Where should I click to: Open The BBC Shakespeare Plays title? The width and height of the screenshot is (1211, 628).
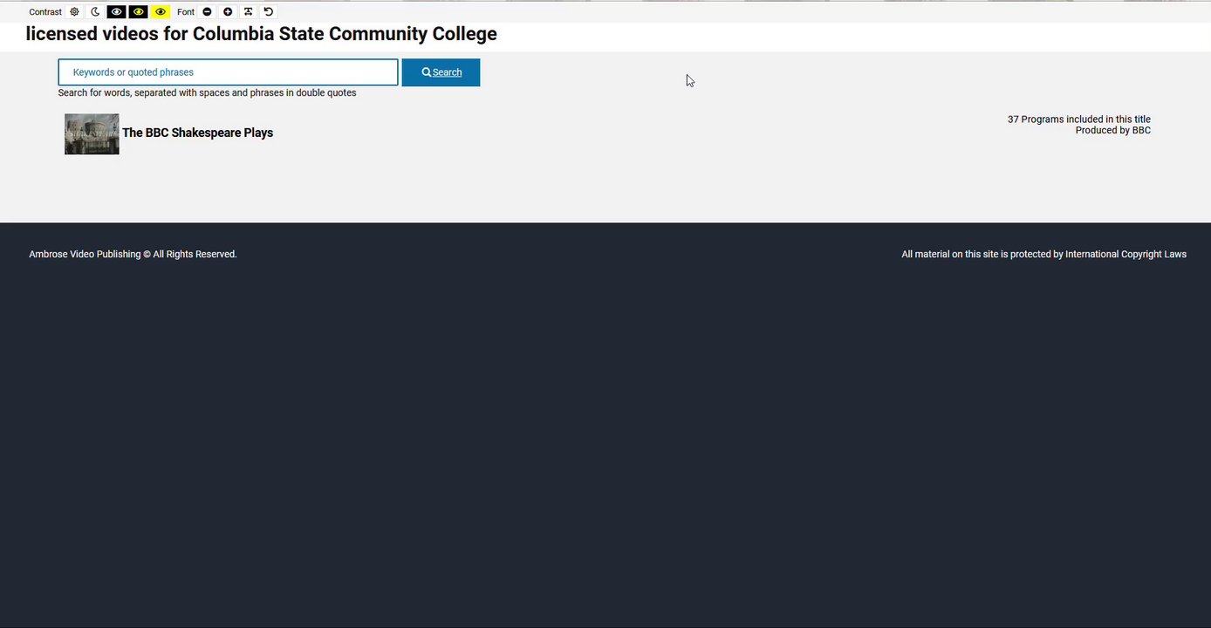click(x=198, y=133)
